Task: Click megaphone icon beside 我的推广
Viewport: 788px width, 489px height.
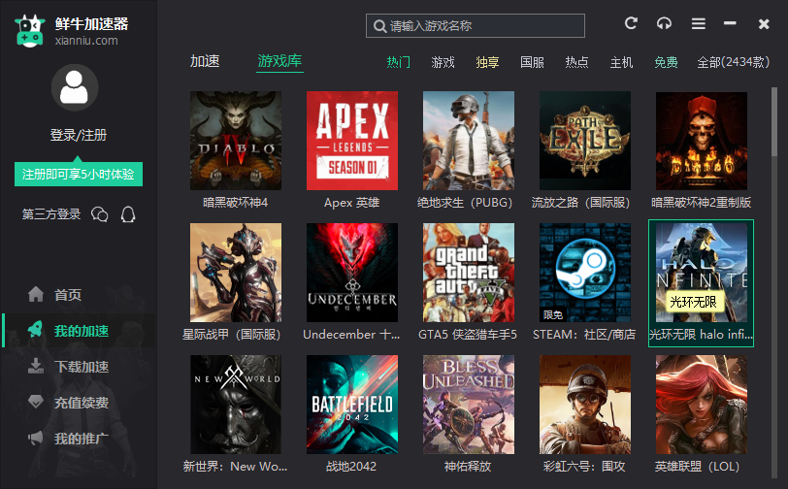Action: [36, 438]
